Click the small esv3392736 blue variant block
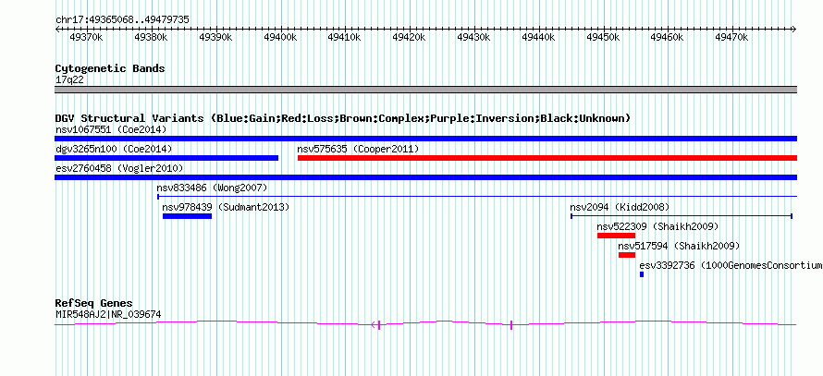Image resolution: width=823 pixels, height=376 pixels. tap(642, 274)
